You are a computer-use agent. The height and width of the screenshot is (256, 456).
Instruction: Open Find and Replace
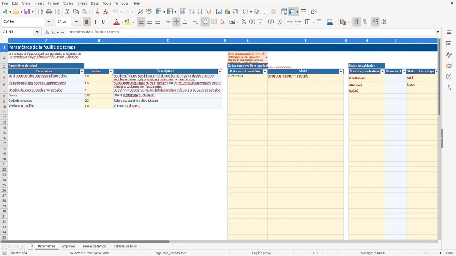[x=141, y=12]
